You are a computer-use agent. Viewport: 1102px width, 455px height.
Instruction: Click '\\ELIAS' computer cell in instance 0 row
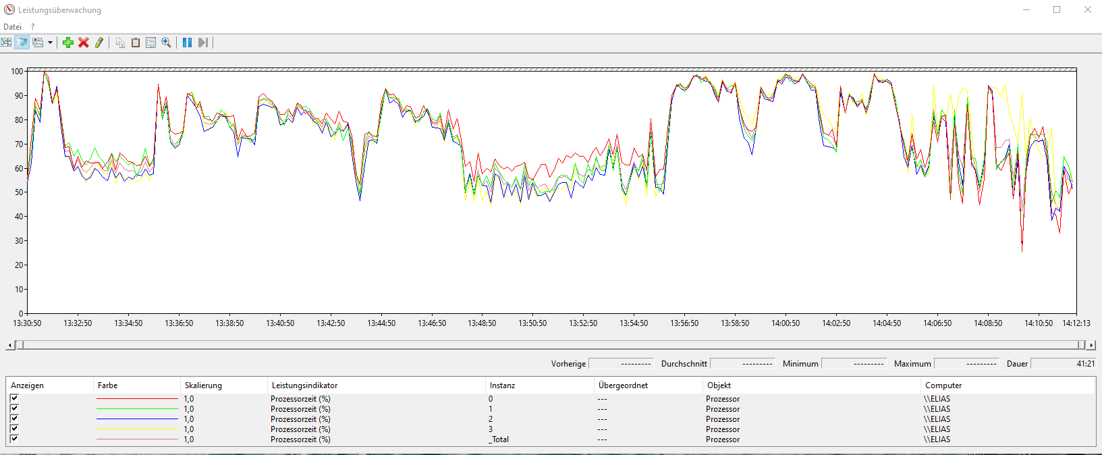937,399
